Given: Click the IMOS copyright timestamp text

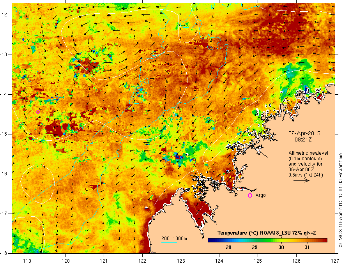Looking at the screenshot, I should tap(340, 200).
